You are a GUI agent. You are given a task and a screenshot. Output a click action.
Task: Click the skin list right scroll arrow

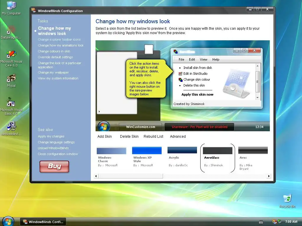[x=269, y=176]
